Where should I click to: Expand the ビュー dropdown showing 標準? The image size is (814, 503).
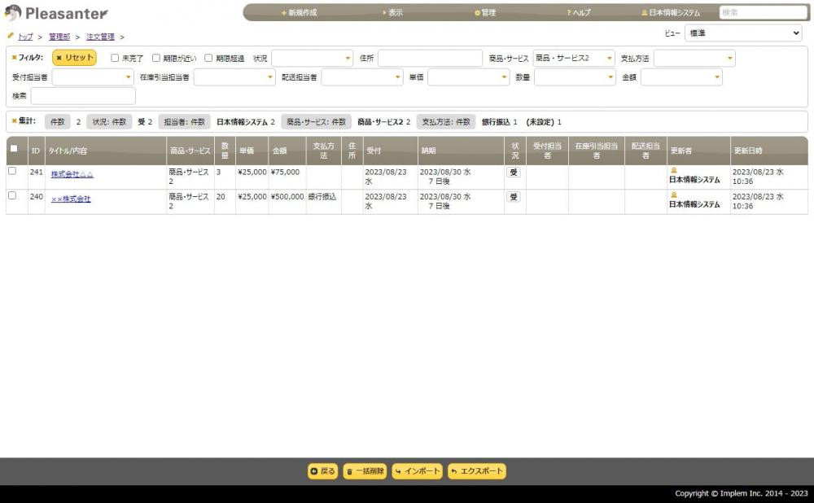tap(742, 33)
